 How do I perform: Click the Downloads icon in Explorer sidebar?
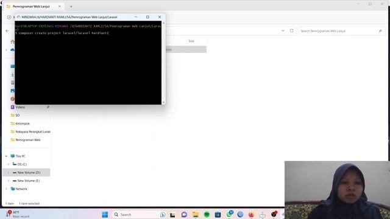pyautogui.click(x=12, y=74)
